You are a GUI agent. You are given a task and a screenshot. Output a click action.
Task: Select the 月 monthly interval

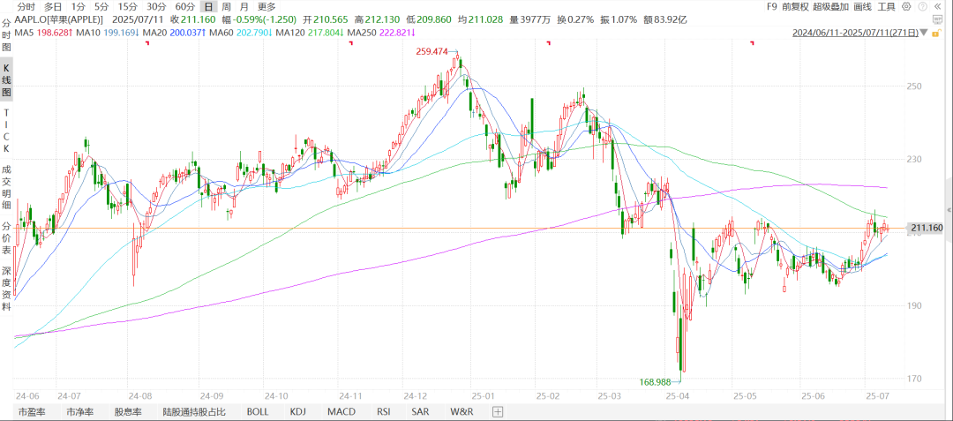point(244,7)
